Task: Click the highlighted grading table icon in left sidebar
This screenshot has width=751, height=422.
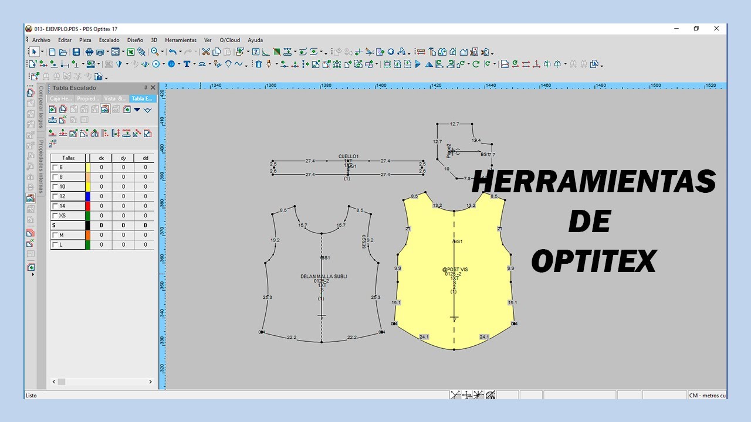Action: [x=31, y=198]
